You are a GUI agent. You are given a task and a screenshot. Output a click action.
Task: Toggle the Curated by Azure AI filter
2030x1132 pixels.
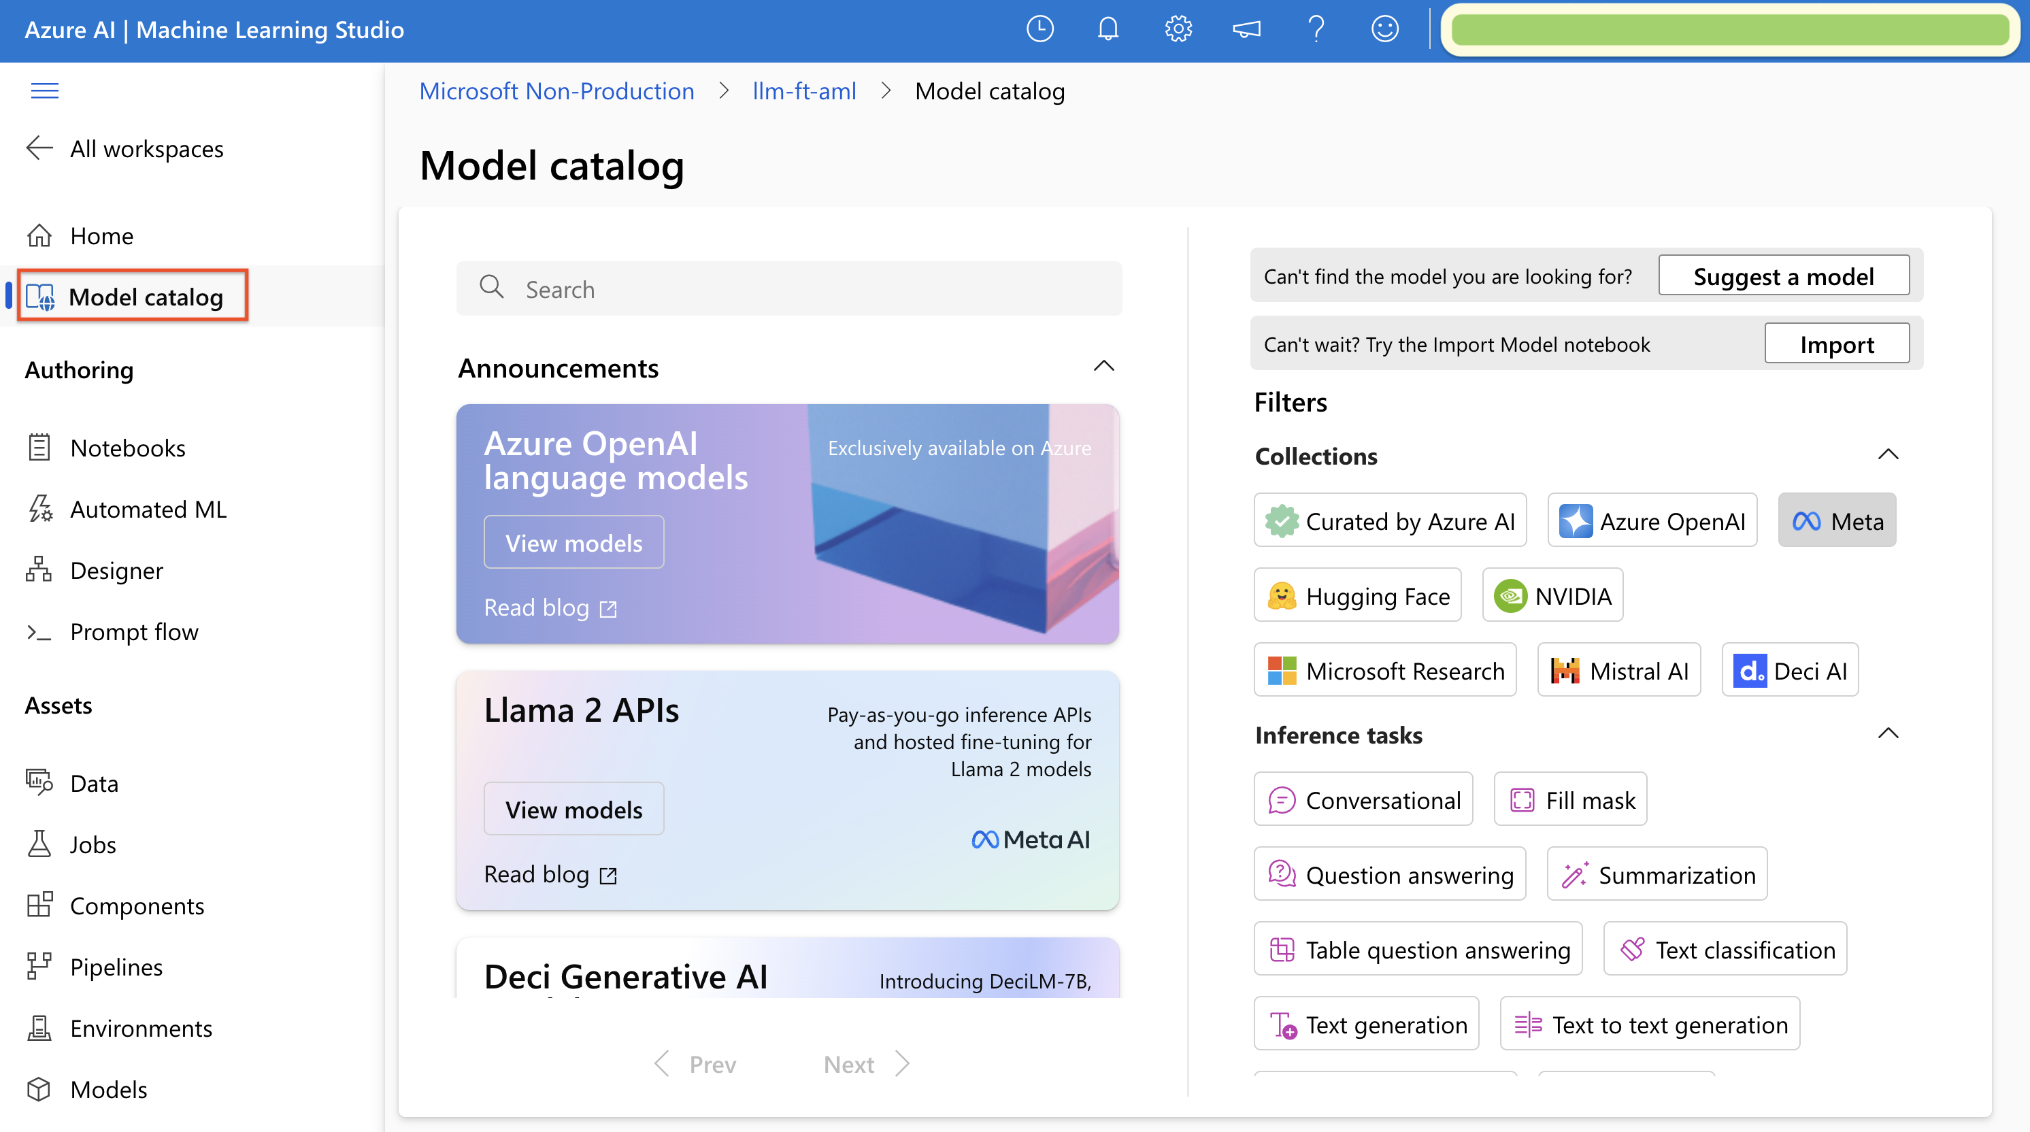click(x=1390, y=520)
